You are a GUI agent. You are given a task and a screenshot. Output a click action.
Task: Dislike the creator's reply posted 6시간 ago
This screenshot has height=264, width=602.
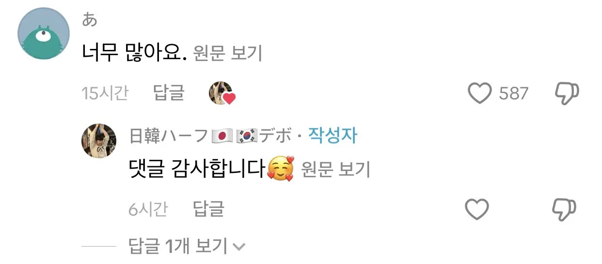[565, 209]
